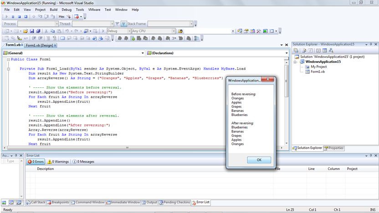Click the Break All pause icon in debug toolbar
The height and width of the screenshot is (213, 379).
13,17
